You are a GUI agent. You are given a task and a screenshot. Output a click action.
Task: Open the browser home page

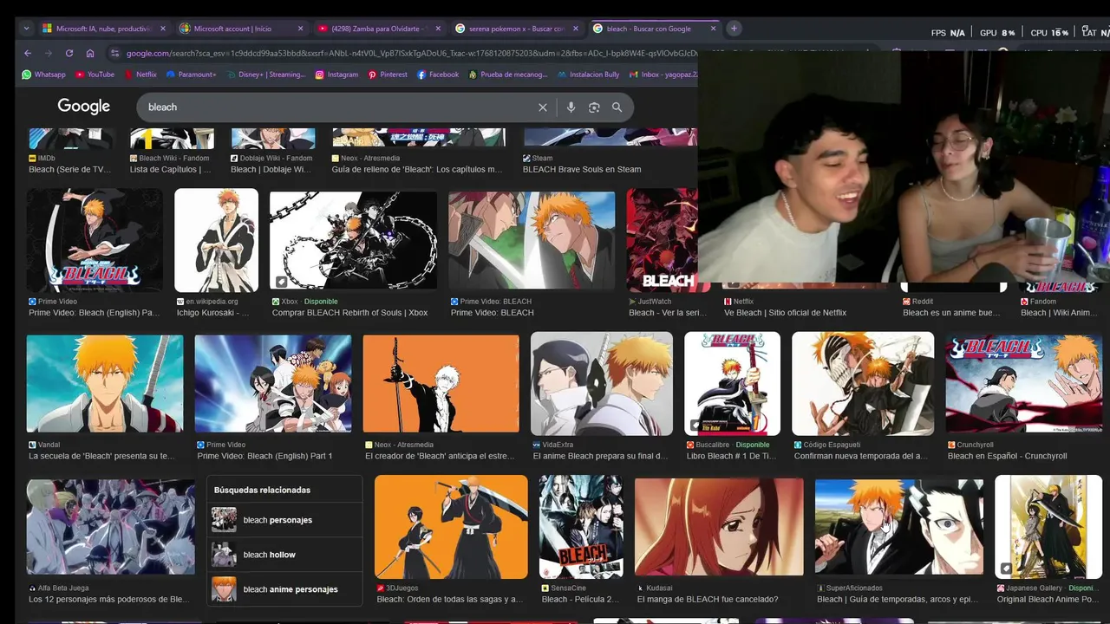(90, 53)
